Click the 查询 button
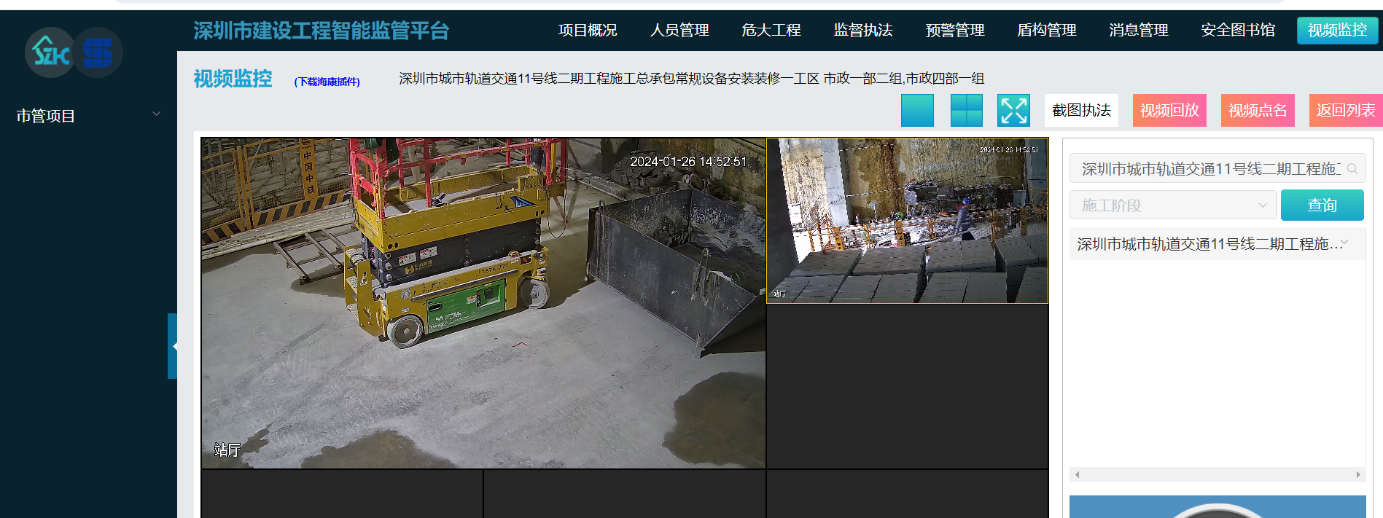This screenshot has height=518, width=1383. [1322, 205]
